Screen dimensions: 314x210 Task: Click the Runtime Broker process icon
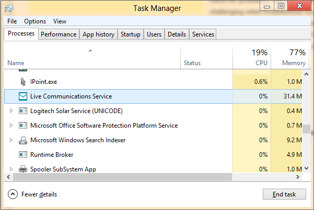coord(23,155)
